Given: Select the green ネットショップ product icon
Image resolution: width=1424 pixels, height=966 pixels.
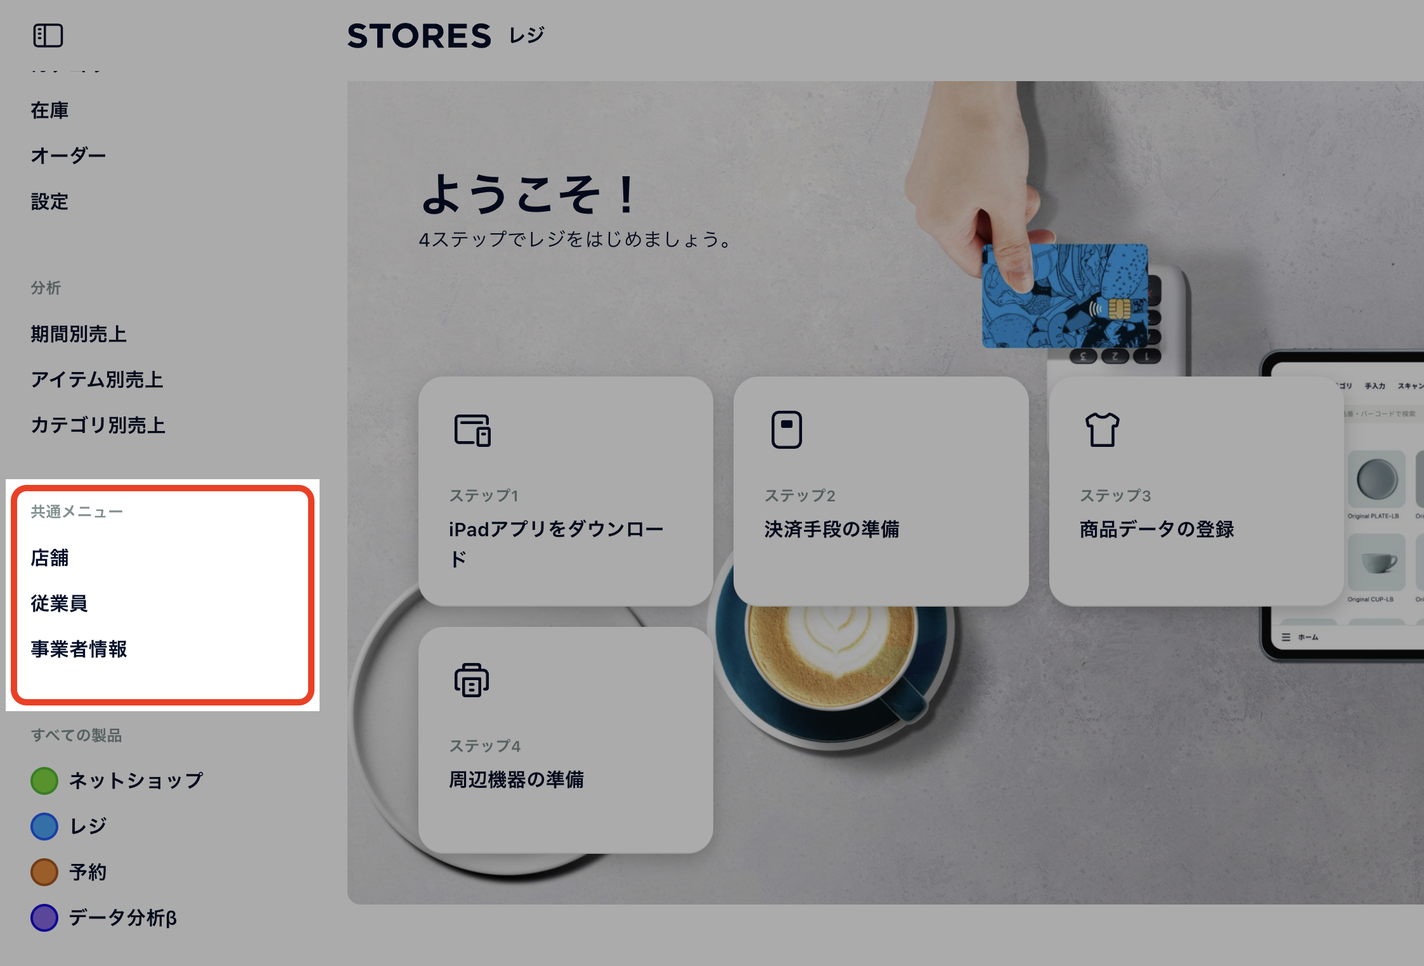Looking at the screenshot, I should [44, 780].
